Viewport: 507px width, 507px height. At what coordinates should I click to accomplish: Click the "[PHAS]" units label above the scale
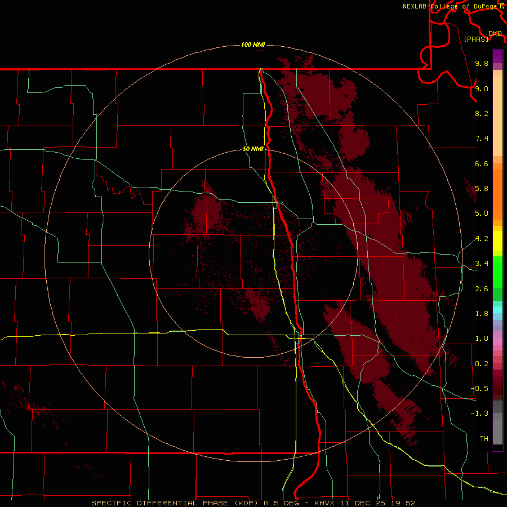click(x=476, y=39)
